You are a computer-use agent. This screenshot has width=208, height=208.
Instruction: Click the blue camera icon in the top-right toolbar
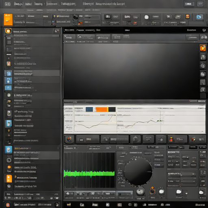199,17
